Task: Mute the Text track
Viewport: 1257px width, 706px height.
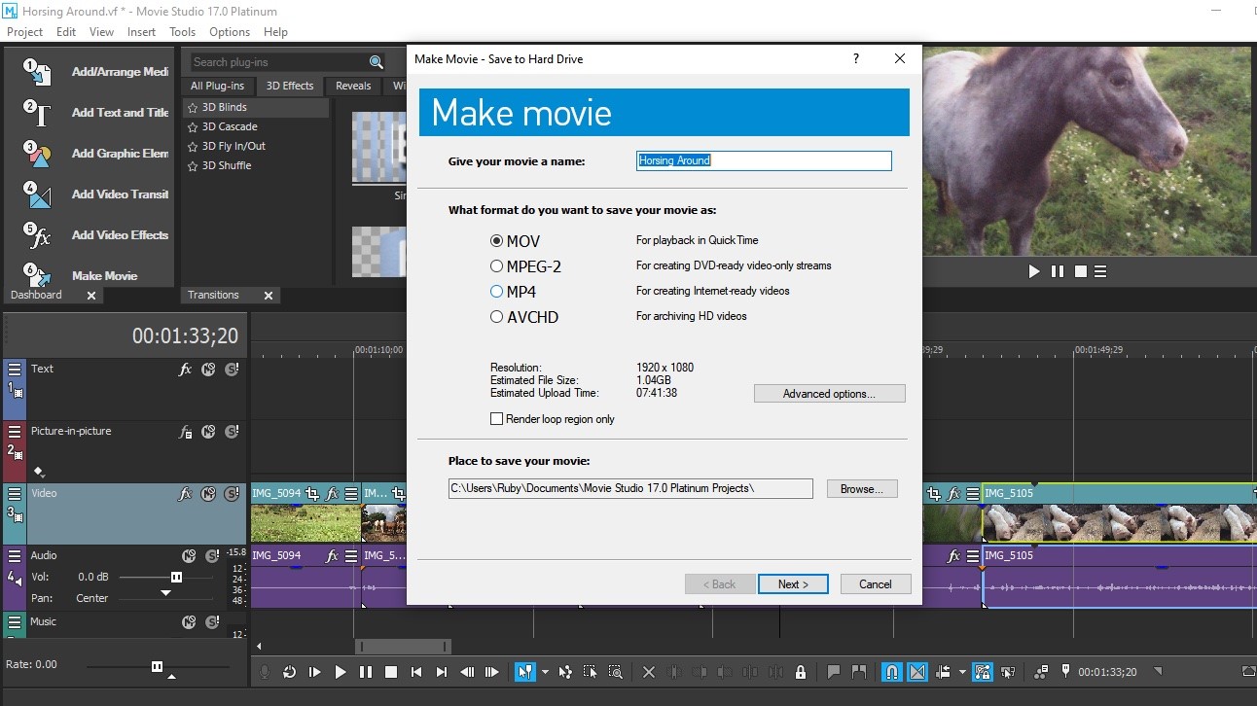Action: [x=208, y=370]
